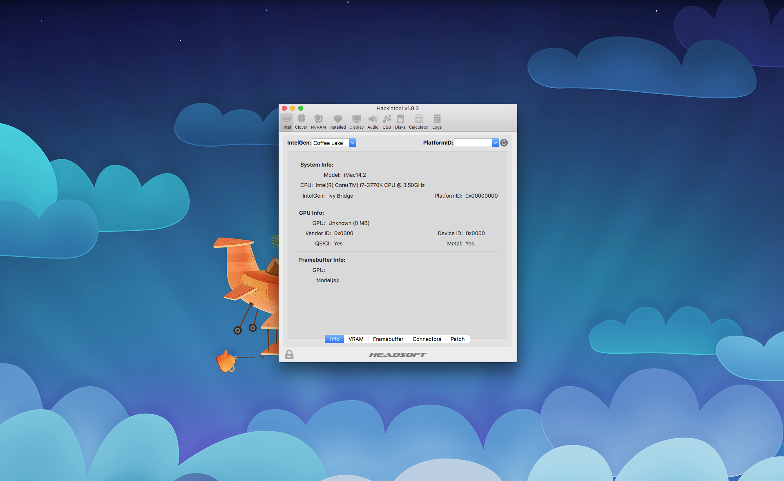Open the NVRAM section

318,122
